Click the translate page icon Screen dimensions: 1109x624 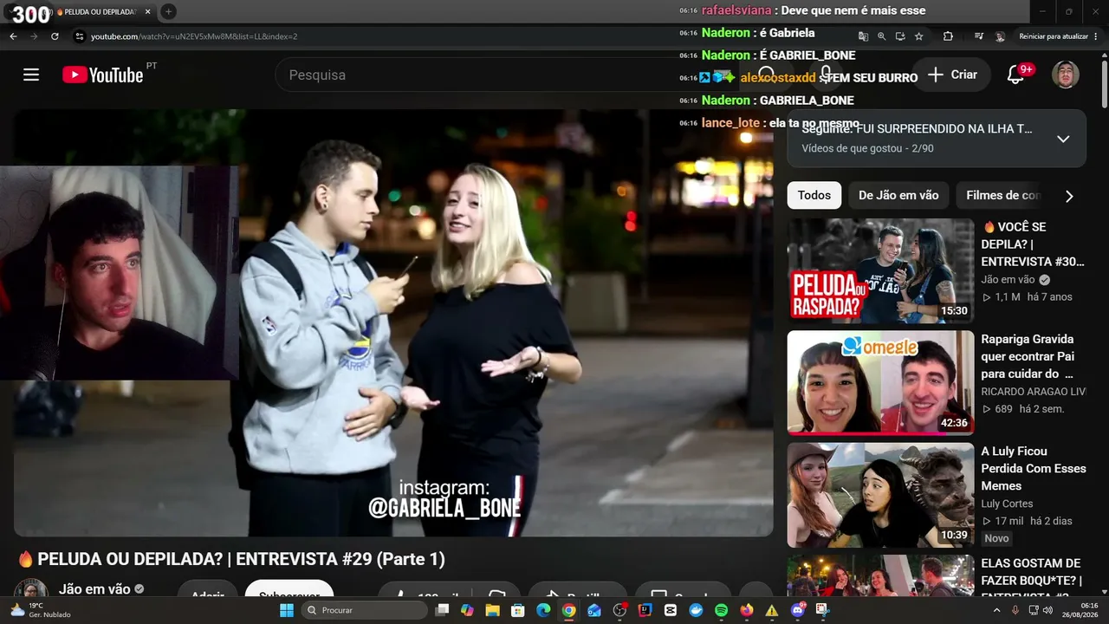click(x=863, y=36)
